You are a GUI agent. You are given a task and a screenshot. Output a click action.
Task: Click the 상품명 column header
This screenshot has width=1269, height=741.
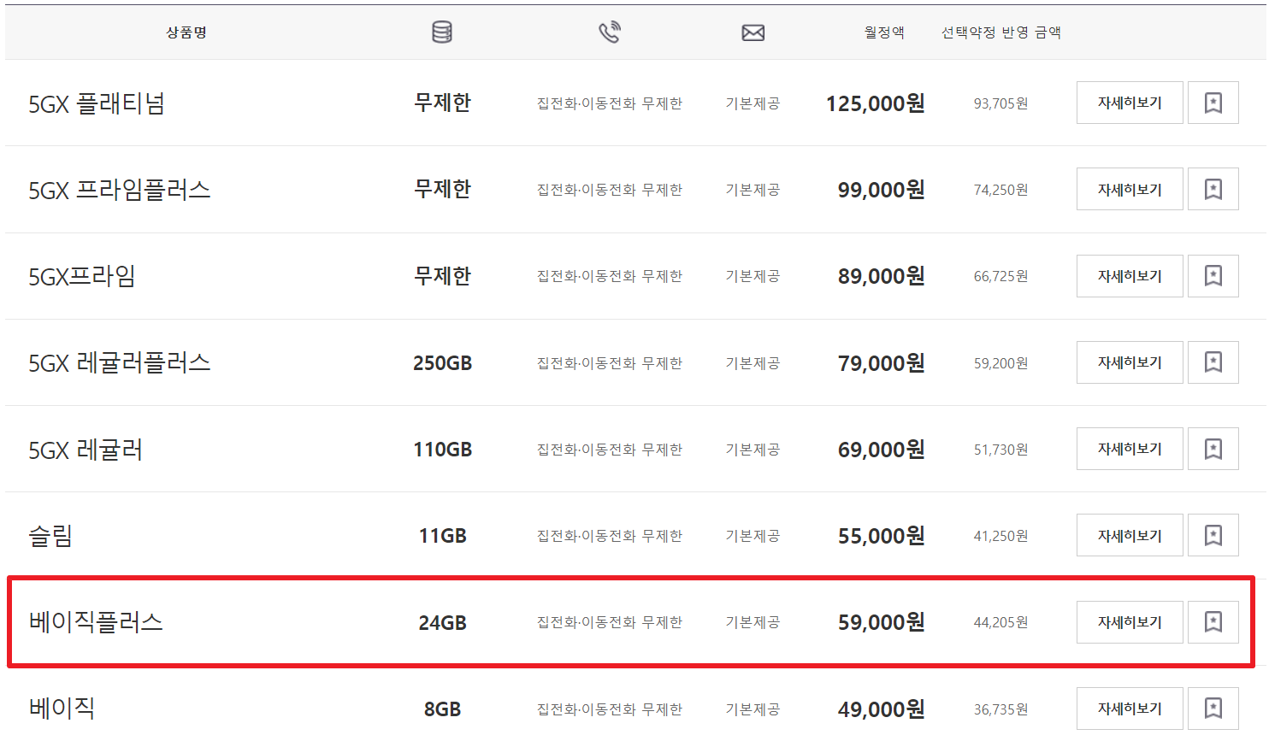pos(185,31)
